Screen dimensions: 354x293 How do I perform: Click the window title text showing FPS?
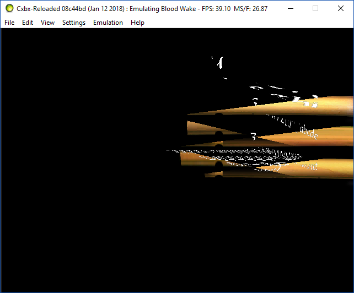(x=142, y=9)
